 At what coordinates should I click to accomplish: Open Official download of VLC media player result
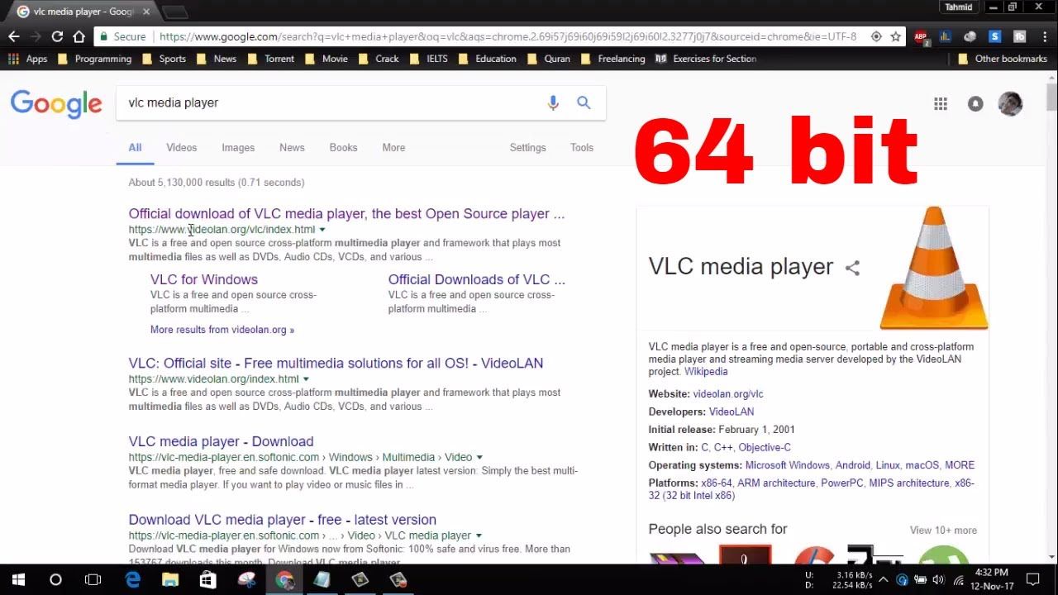click(346, 213)
